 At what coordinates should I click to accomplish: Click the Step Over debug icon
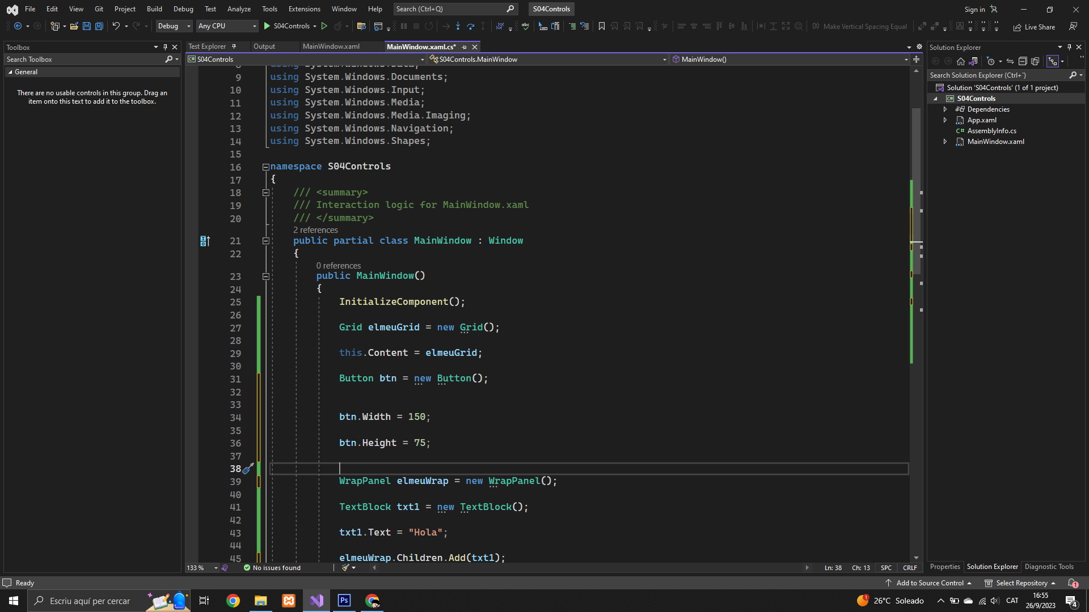point(470,26)
